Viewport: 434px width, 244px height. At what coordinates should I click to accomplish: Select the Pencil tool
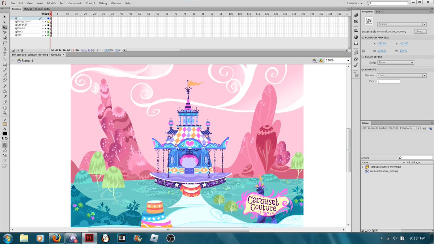click(x=5, y=69)
